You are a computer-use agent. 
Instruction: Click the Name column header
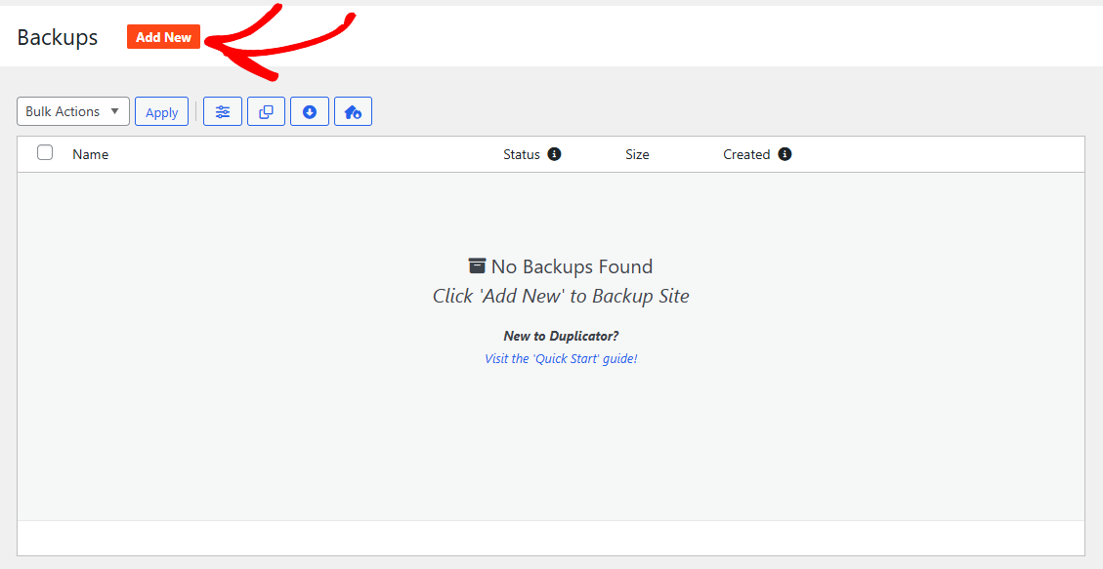[x=90, y=154]
